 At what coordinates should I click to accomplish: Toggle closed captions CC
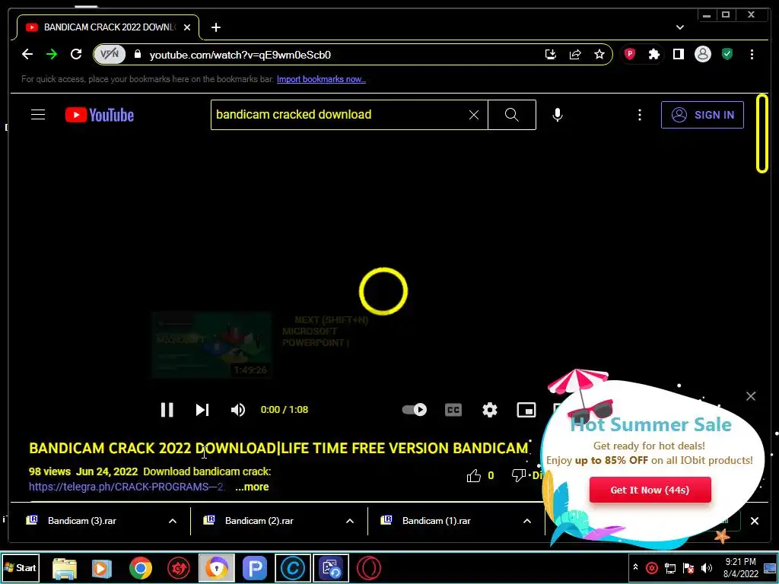click(453, 410)
